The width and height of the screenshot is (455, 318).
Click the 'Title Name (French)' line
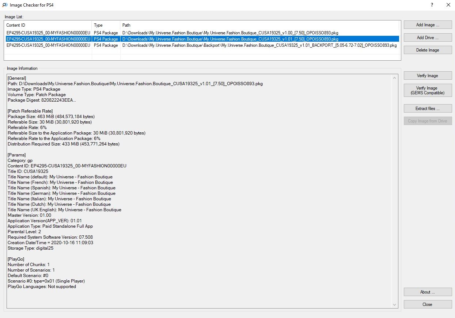coord(60,182)
